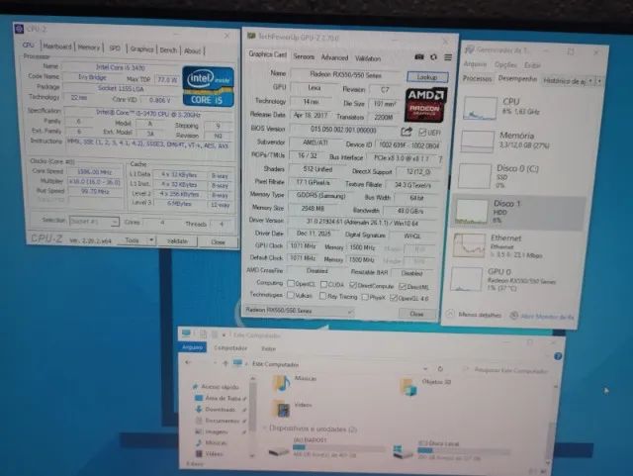Open the Abrir Monitor de Recursos link

click(x=547, y=317)
